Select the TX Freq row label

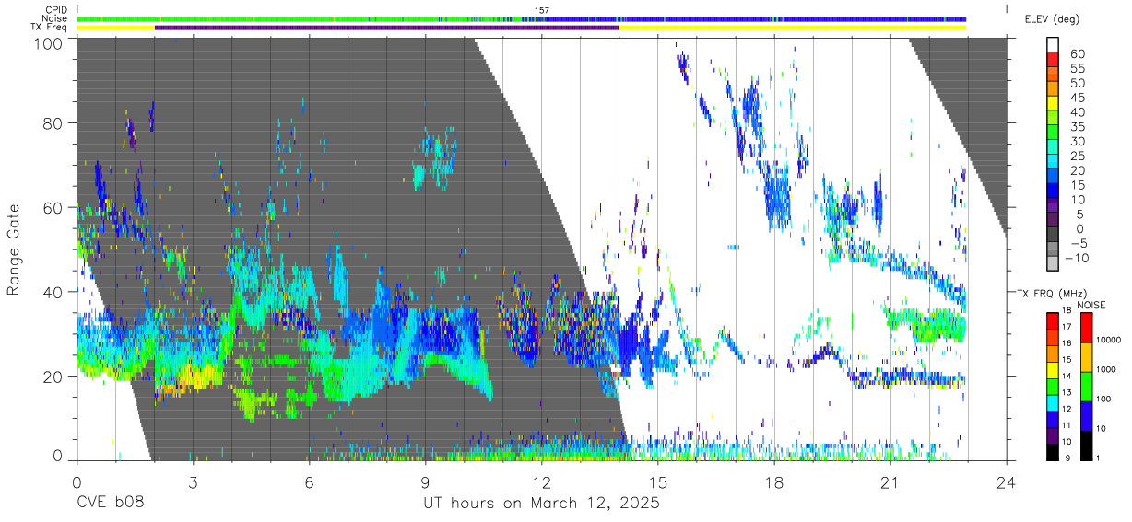pyautogui.click(x=50, y=28)
